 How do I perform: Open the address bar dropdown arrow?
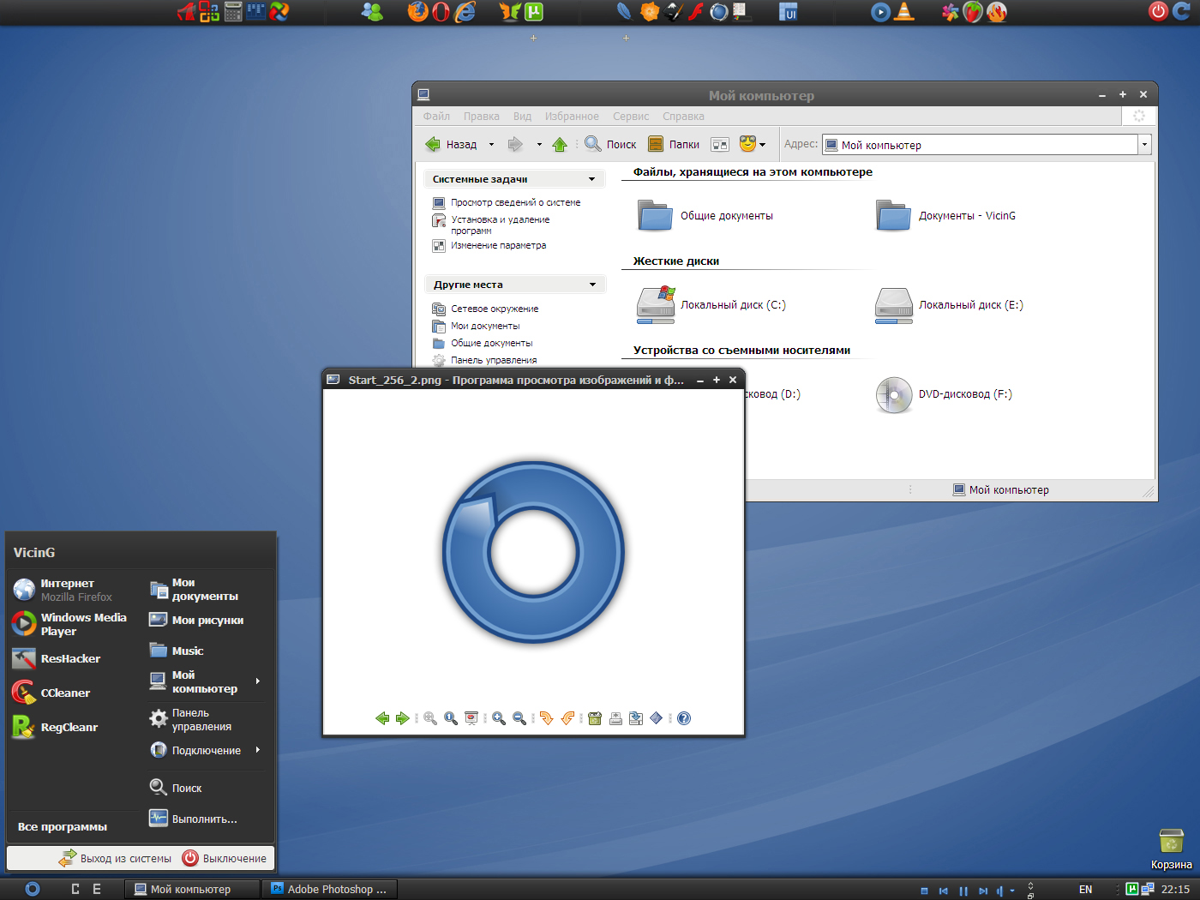[1144, 145]
